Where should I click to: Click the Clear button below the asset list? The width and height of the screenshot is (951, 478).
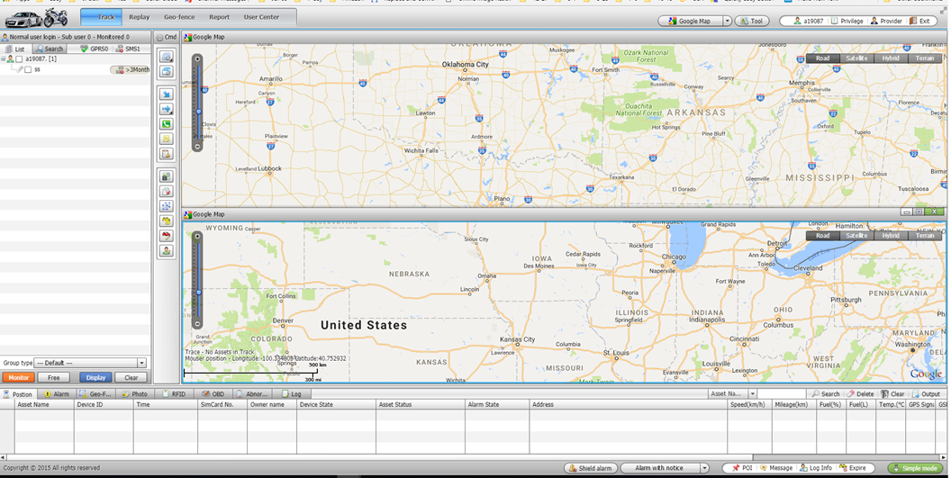pos(131,377)
